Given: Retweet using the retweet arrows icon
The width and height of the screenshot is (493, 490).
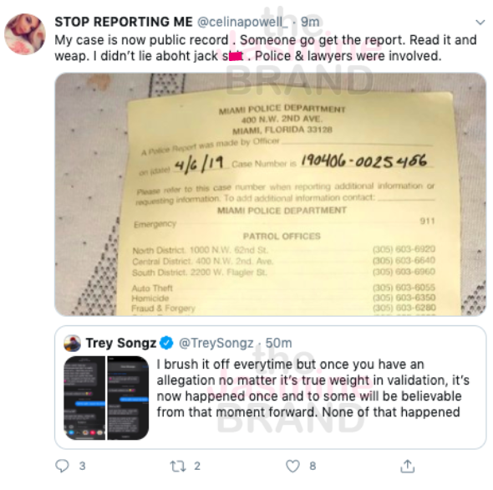Looking at the screenshot, I should pos(178,467).
